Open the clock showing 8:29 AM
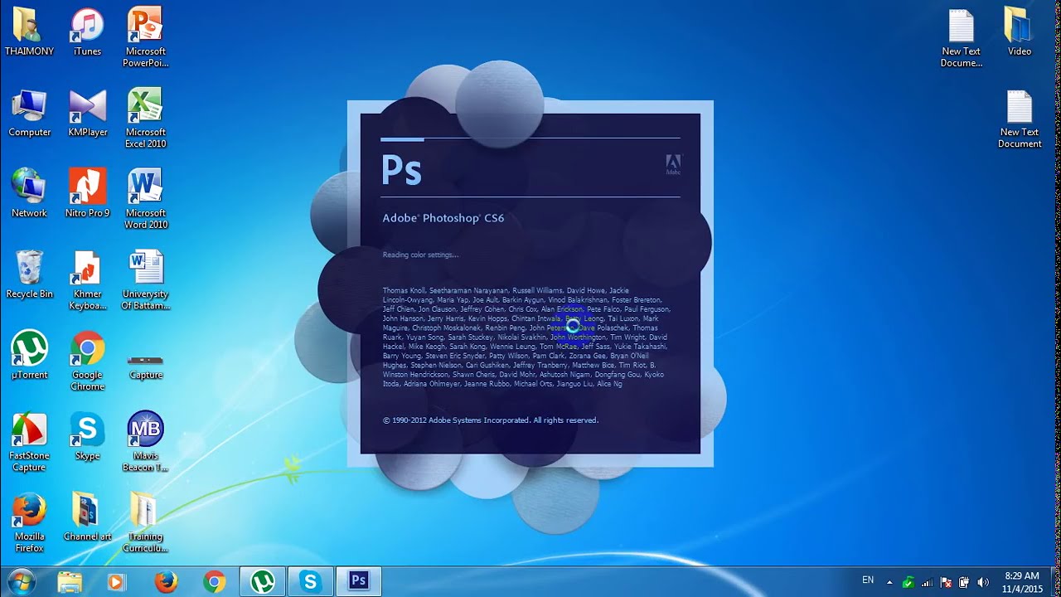The width and height of the screenshot is (1061, 597). coord(1021,582)
